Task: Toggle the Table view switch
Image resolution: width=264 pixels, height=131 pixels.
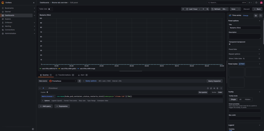Action: (x=50, y=9)
